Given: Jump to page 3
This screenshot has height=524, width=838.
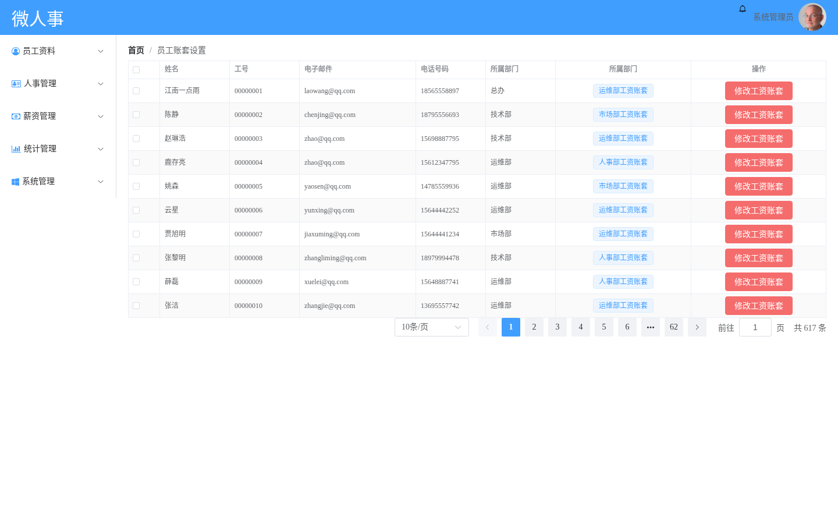Looking at the screenshot, I should click(558, 327).
